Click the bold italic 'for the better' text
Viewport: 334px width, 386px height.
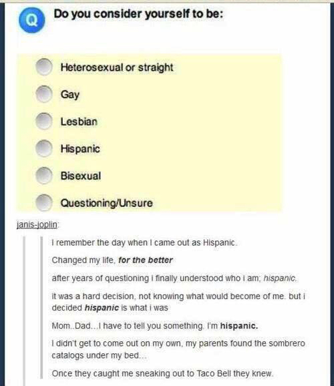coord(146,260)
